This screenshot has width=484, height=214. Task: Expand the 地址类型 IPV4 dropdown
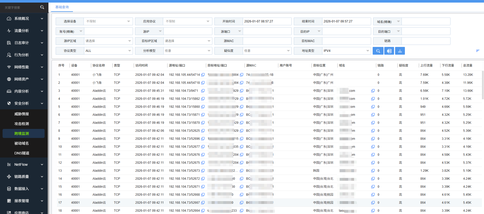346,51
